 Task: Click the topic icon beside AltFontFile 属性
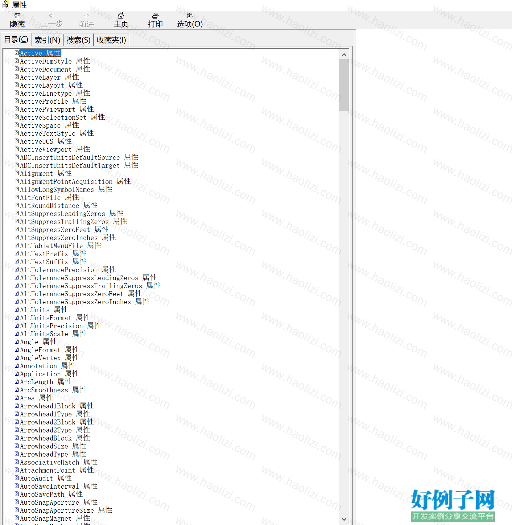17,197
